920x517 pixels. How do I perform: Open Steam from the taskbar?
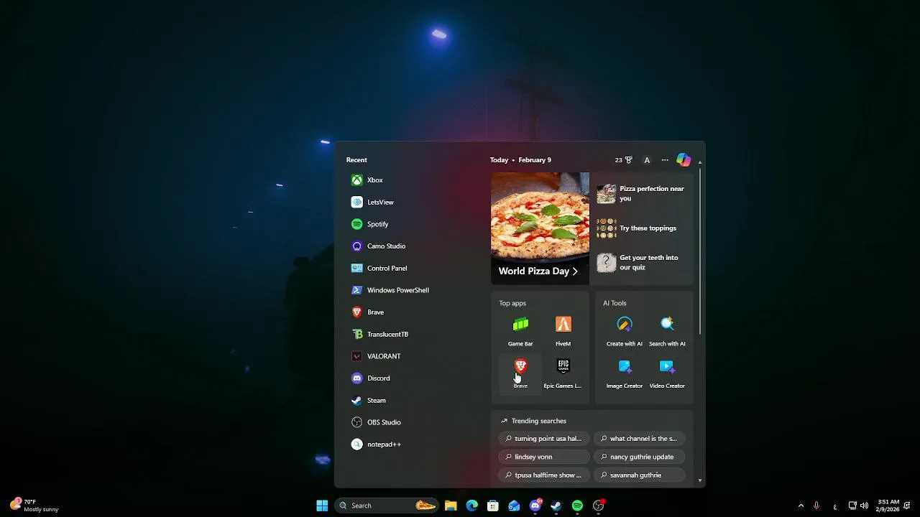coord(556,506)
